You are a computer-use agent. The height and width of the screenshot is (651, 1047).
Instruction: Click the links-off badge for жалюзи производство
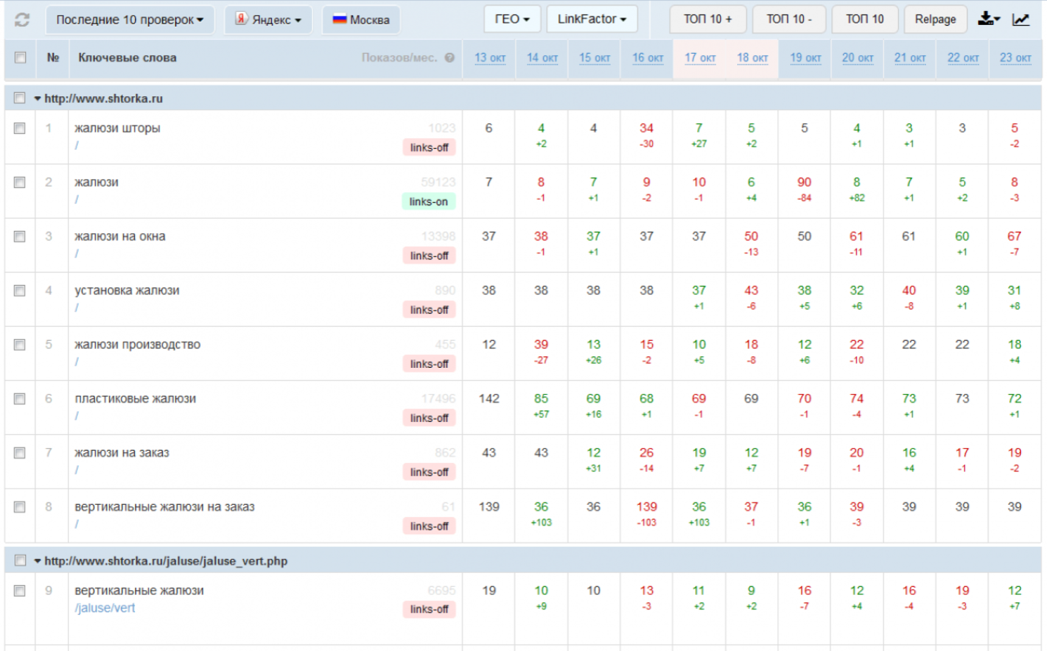(429, 364)
